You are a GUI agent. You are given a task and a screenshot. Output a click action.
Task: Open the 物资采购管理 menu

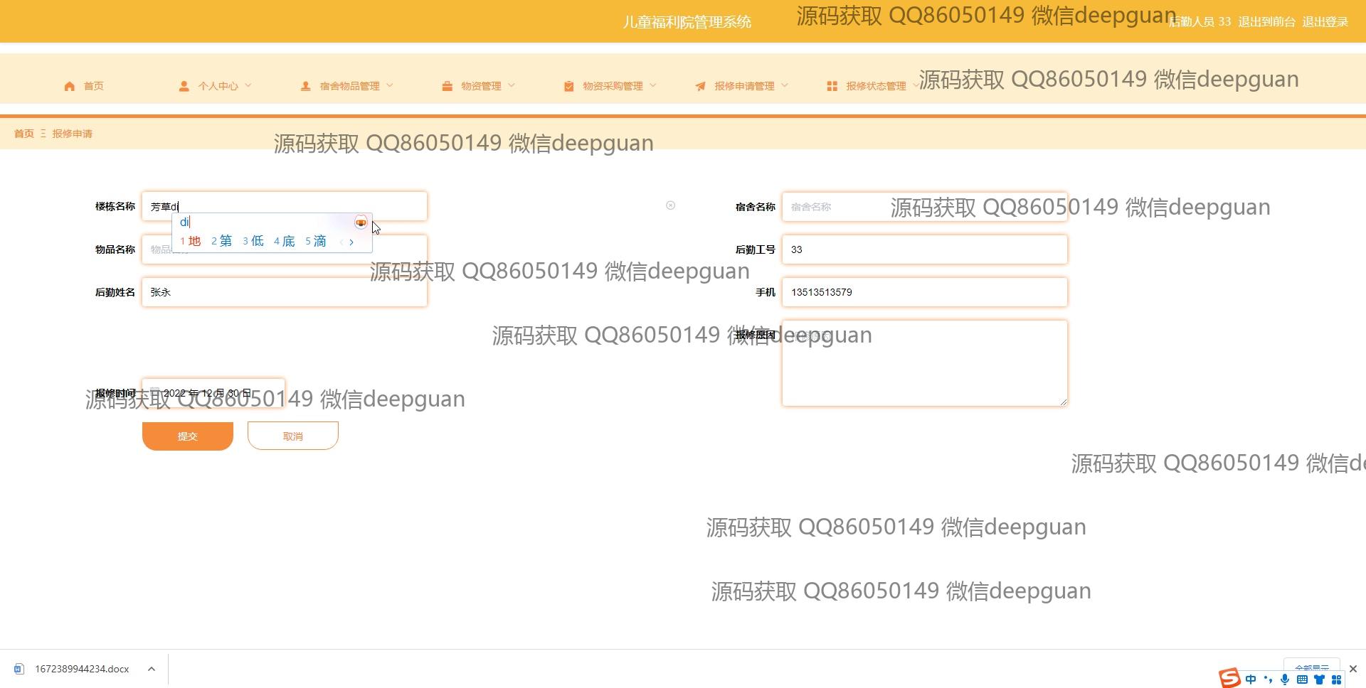(x=613, y=86)
